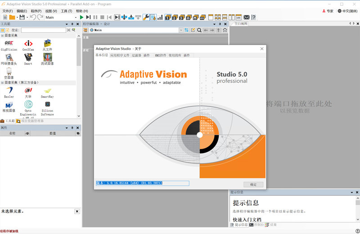
Task: Collapse the 图像采集(第三方设备) section
Action: [2, 83]
